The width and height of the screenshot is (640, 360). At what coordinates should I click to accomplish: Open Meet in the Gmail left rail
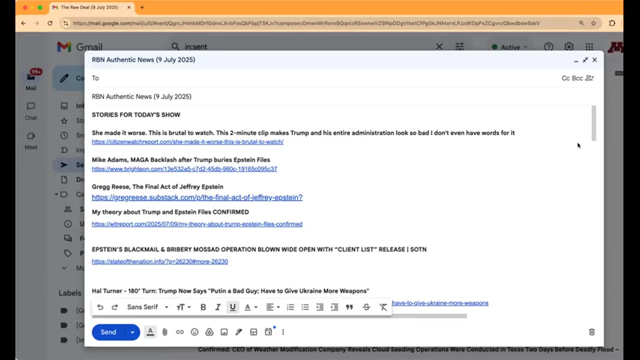(x=31, y=141)
